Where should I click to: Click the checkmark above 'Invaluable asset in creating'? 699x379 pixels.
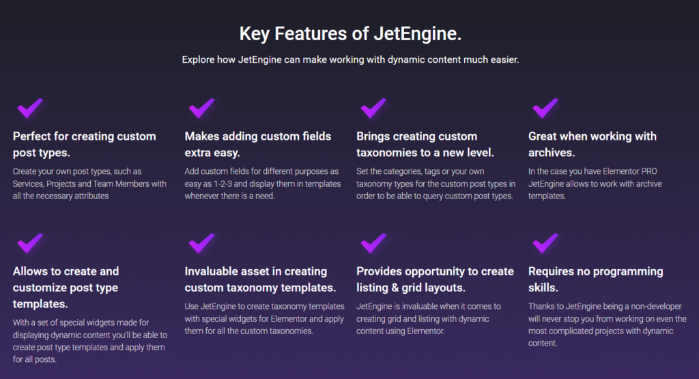(x=201, y=243)
